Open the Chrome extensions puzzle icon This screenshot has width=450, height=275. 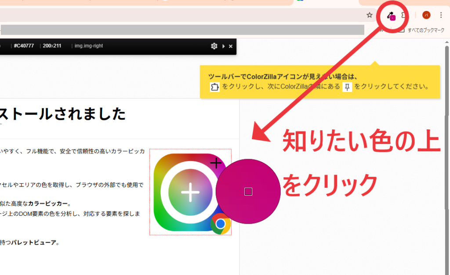[x=404, y=15]
